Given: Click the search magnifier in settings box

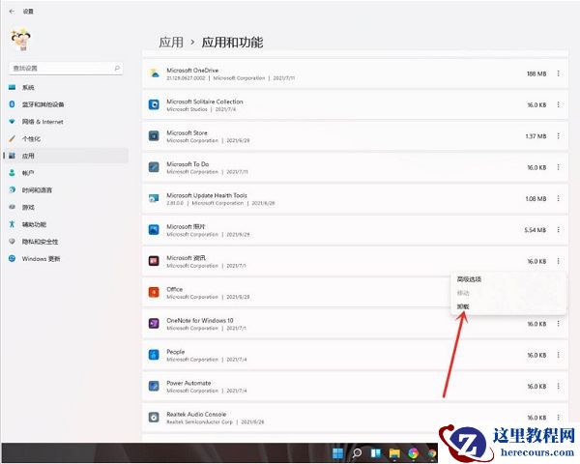Looking at the screenshot, I should click(117, 68).
